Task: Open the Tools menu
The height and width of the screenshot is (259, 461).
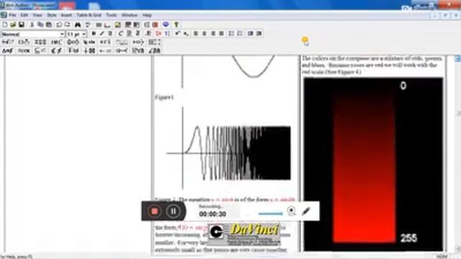Action: [x=111, y=15]
